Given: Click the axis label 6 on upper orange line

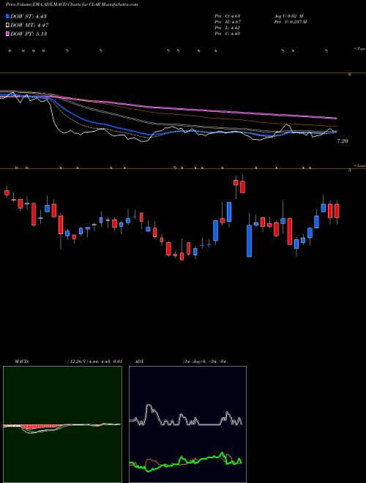Looking at the screenshot, I should point(350,75).
